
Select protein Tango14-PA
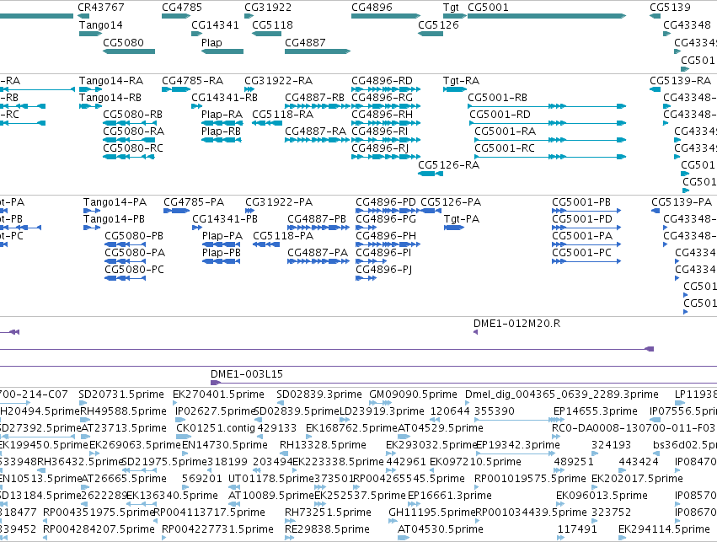click(x=92, y=211)
